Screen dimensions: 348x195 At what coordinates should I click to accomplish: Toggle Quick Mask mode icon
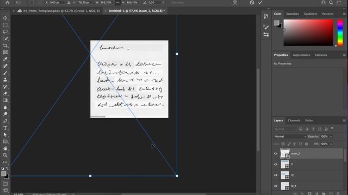5,184
